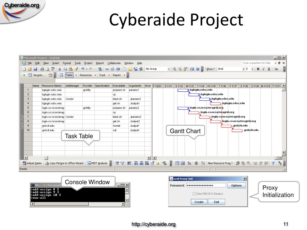
Task: Open the Window menu
Action: coord(129,63)
